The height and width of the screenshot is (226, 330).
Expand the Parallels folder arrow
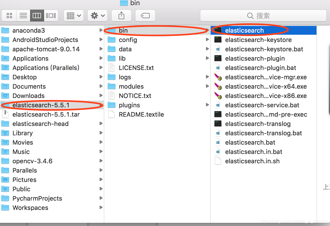[x=101, y=170]
